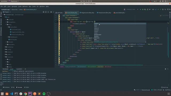Screen dimensions: 171x96
Task: Open OBS Studio from the dock
Action: [x=49, y=94]
